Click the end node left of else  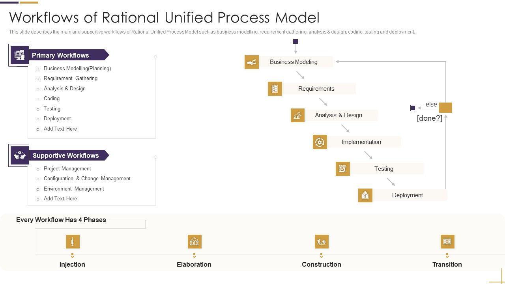click(x=413, y=108)
